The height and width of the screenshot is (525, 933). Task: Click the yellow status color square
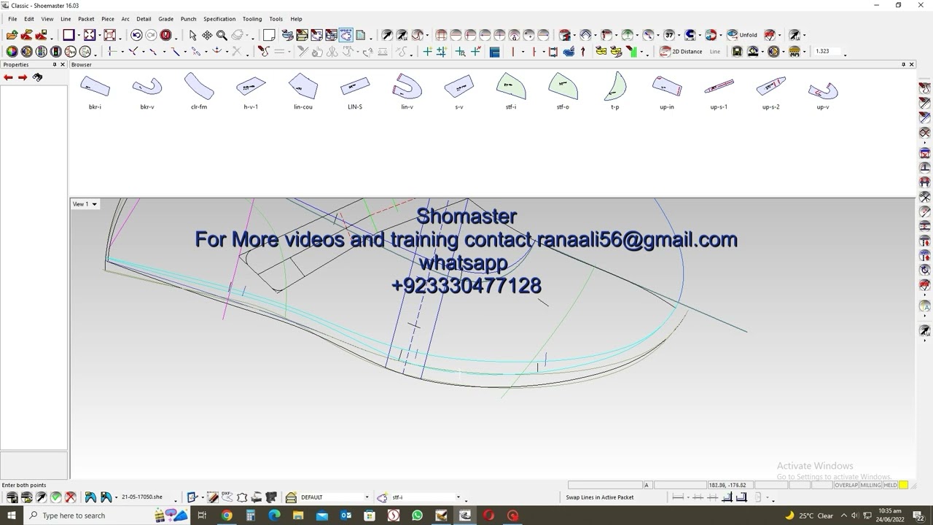click(x=903, y=485)
